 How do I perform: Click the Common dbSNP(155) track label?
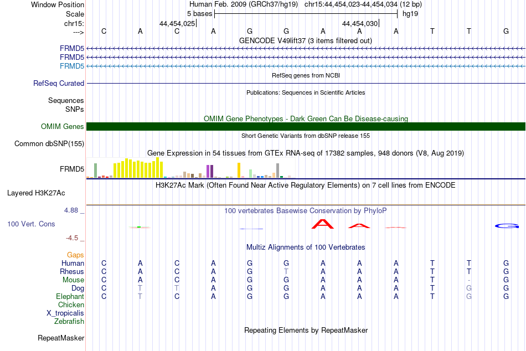pyautogui.click(x=49, y=143)
